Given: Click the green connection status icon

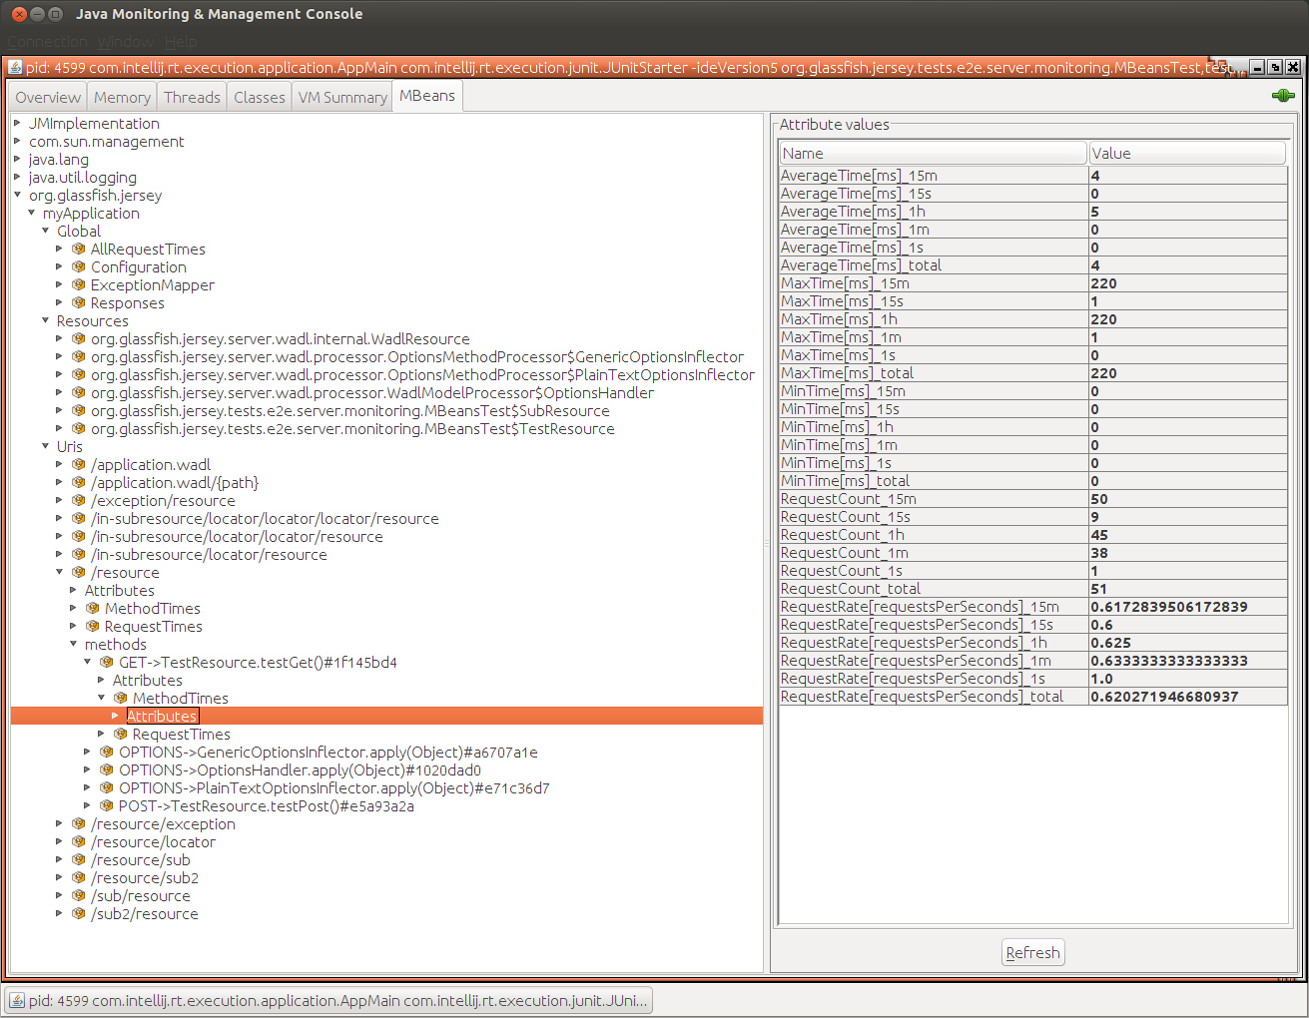Looking at the screenshot, I should pos(1283,96).
